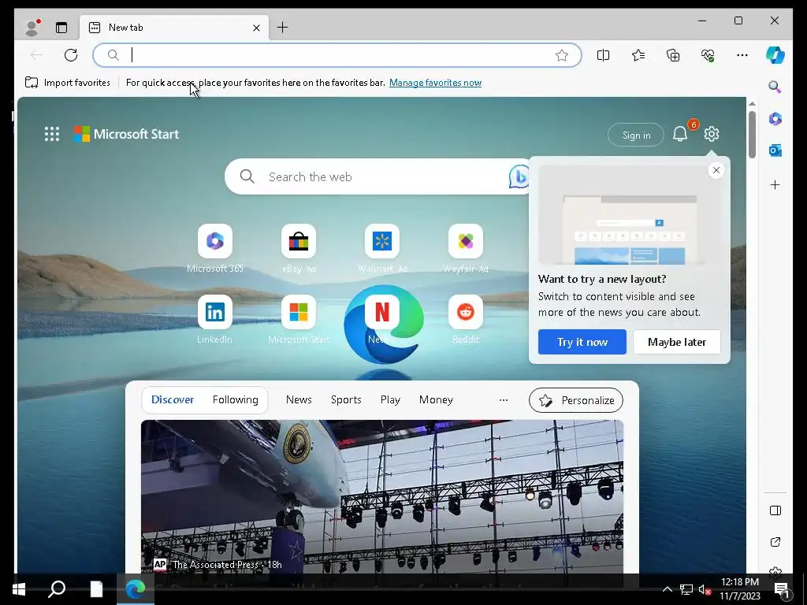Open Browser essentials heart icon
Image resolution: width=807 pixels, height=605 pixels.
[708, 55]
